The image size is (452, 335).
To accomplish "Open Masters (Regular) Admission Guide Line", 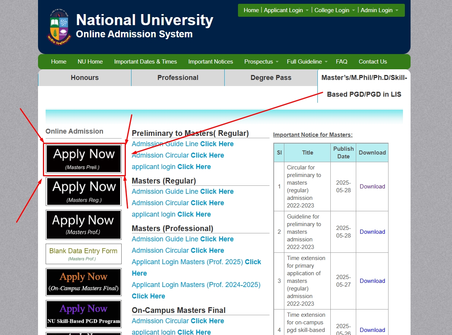I will coord(182,191).
